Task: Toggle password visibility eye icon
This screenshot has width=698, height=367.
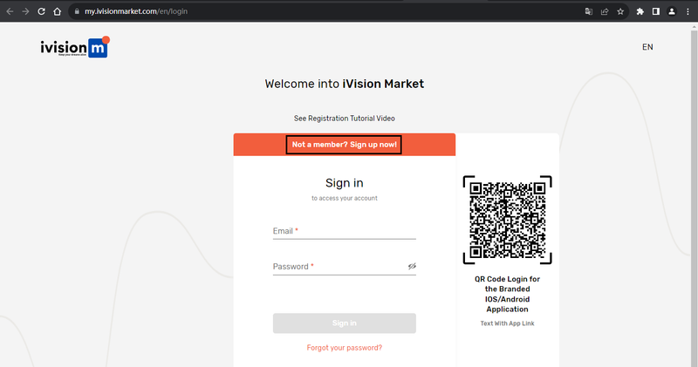Action: point(412,266)
